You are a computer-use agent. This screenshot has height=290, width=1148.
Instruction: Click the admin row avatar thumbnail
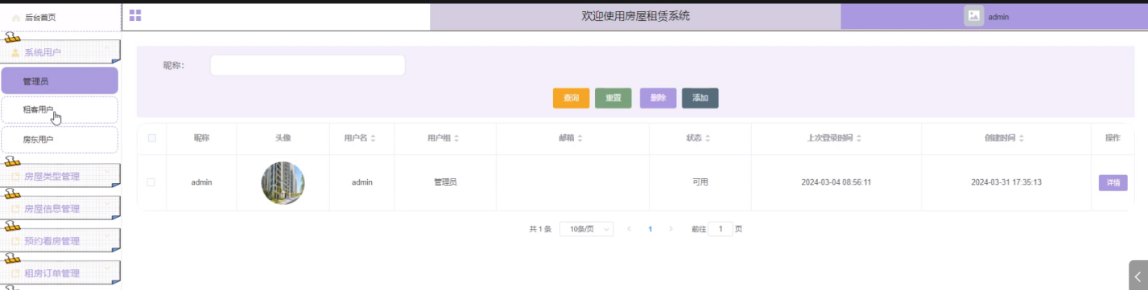283,182
